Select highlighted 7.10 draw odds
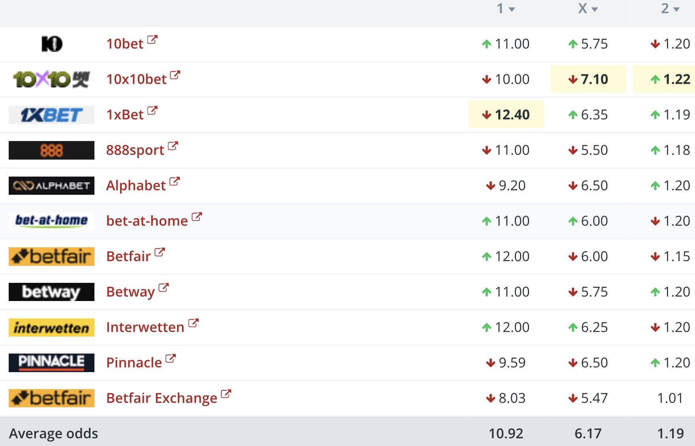 tap(588, 79)
